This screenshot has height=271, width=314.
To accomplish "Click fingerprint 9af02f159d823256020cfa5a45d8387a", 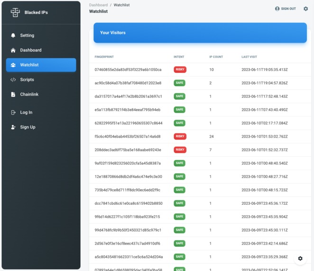I will click(x=128, y=163).
